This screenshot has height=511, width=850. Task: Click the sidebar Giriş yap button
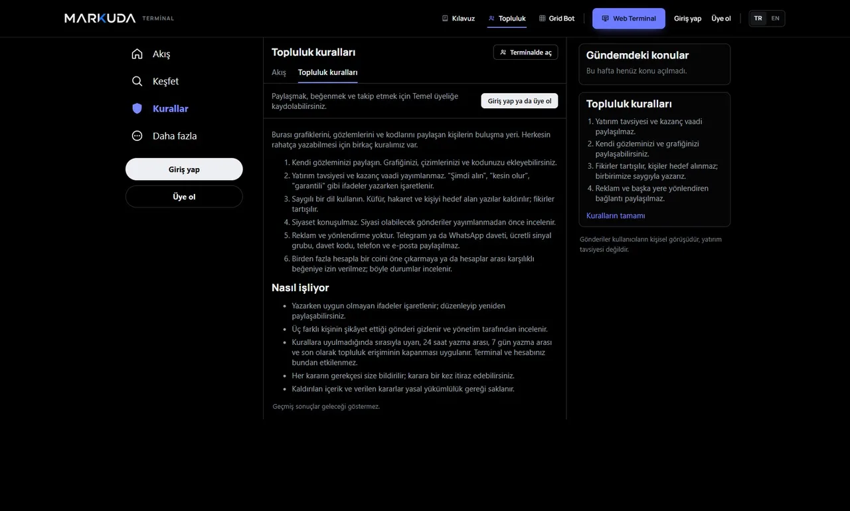click(x=184, y=169)
